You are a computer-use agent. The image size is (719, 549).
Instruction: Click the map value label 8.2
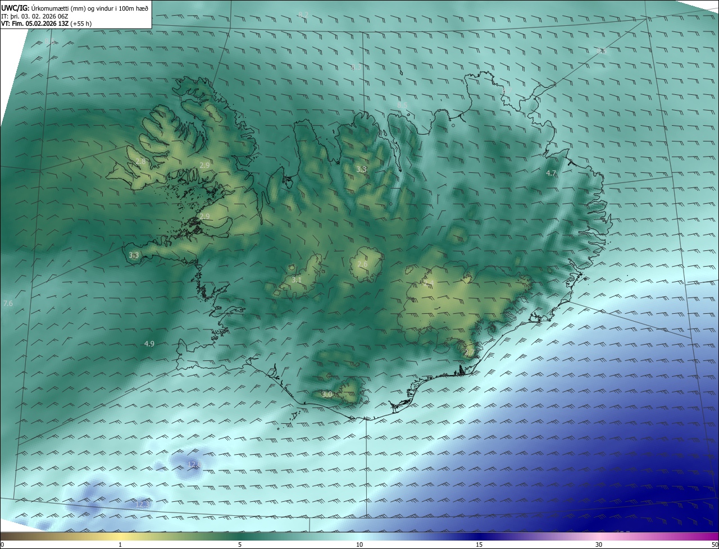[x=303, y=14]
